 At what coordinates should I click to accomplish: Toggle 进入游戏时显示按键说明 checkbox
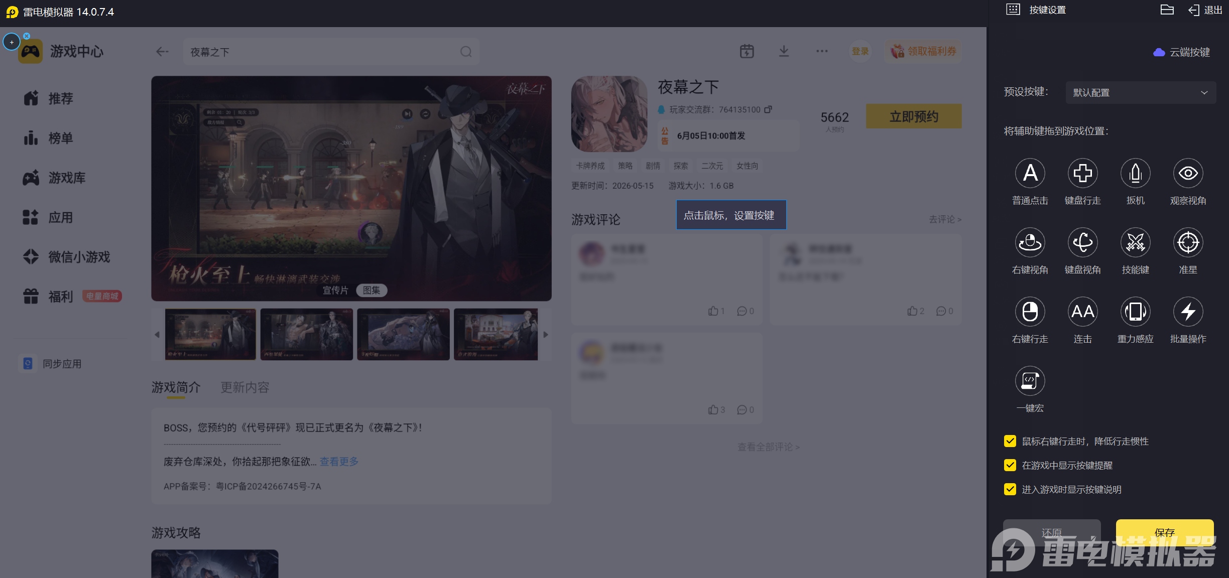(1010, 489)
